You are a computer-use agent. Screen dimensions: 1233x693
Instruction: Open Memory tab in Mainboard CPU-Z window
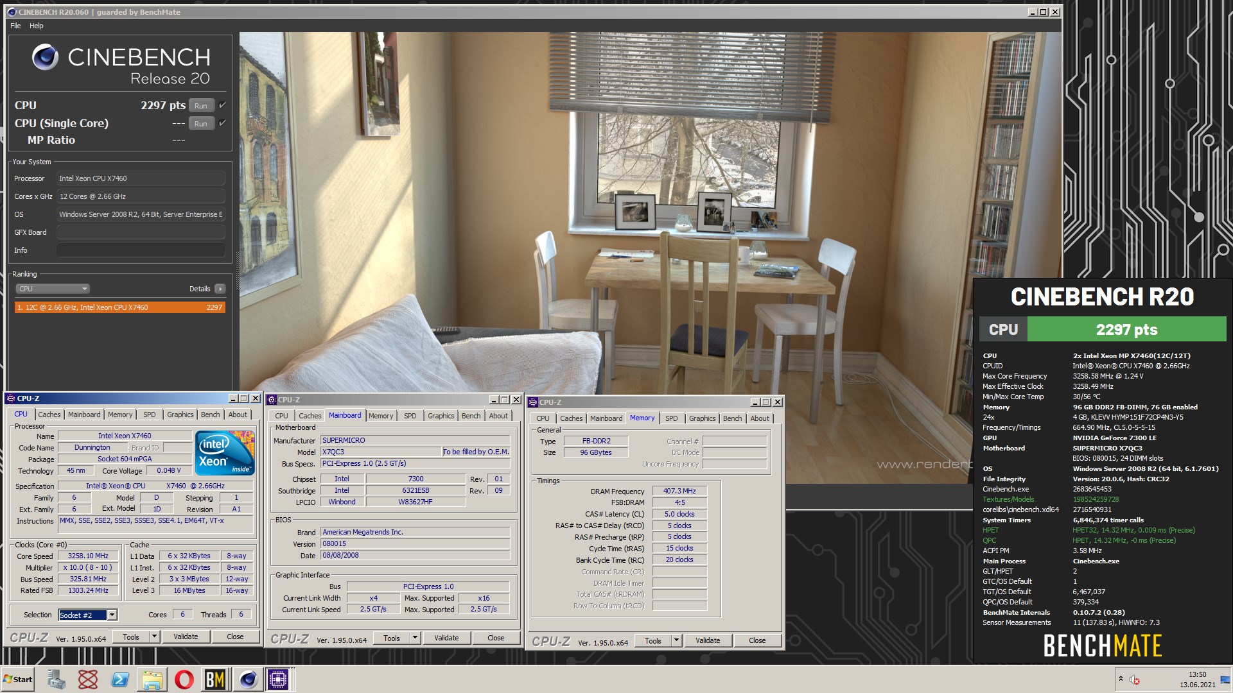pos(381,416)
